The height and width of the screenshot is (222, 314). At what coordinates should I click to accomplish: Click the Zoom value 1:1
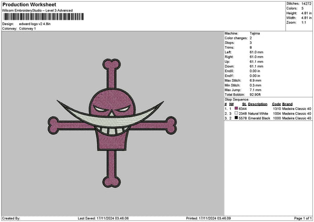pos(304,23)
